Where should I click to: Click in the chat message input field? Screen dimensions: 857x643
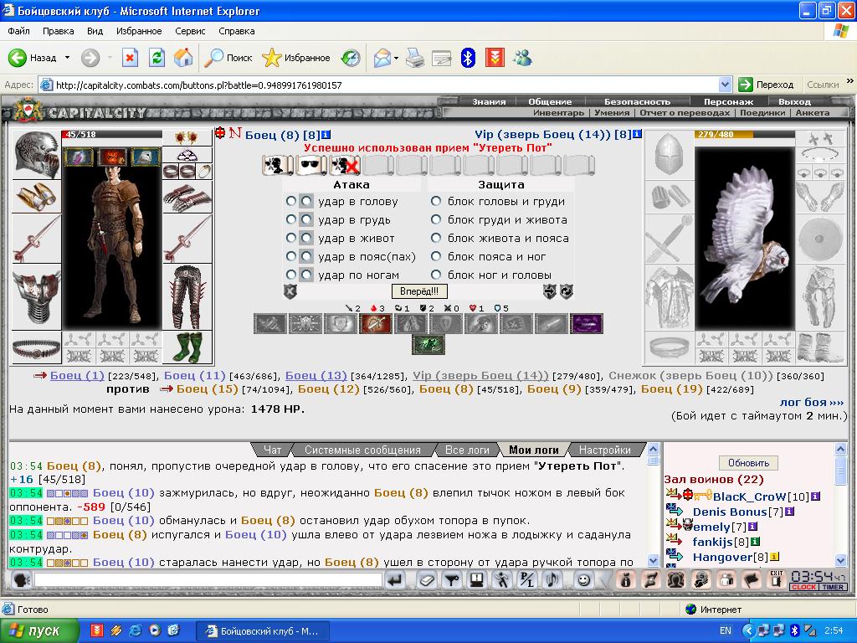(208, 579)
